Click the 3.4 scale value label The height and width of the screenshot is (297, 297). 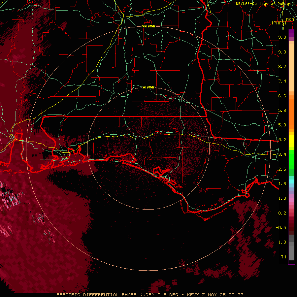point(282,154)
